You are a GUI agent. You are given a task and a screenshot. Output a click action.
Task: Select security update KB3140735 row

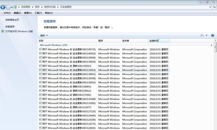(x=104, y=49)
